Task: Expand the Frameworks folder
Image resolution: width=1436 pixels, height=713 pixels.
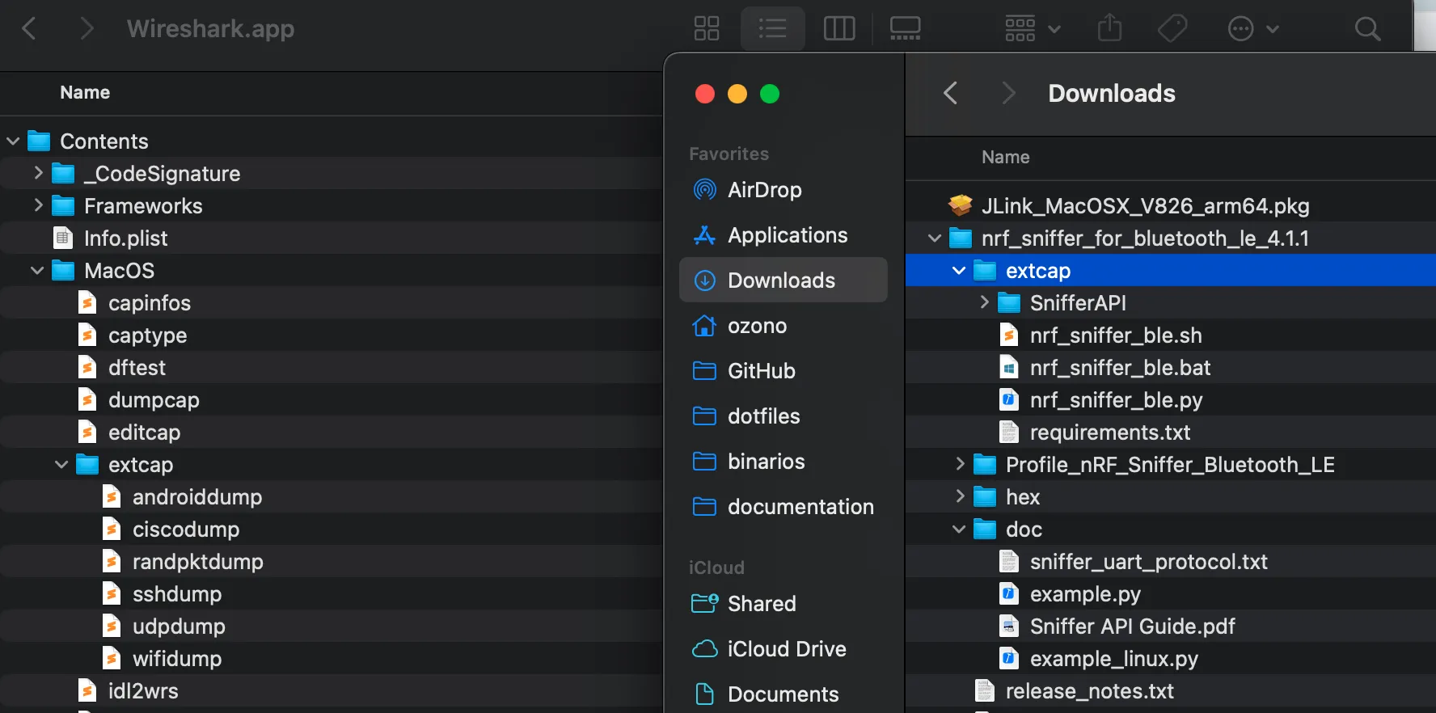Action: pyautogui.click(x=38, y=205)
